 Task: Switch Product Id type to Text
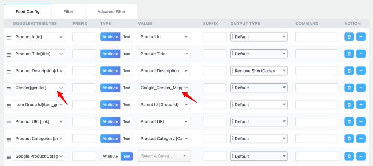tap(126, 37)
